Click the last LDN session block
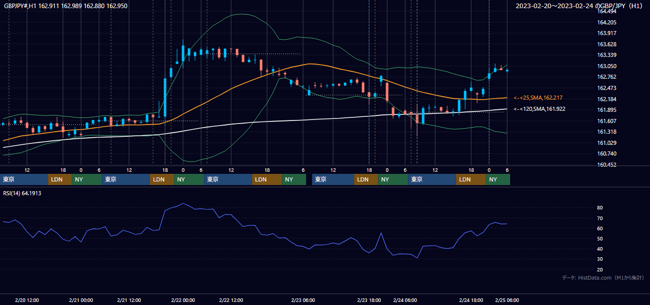 pyautogui.click(x=471, y=179)
